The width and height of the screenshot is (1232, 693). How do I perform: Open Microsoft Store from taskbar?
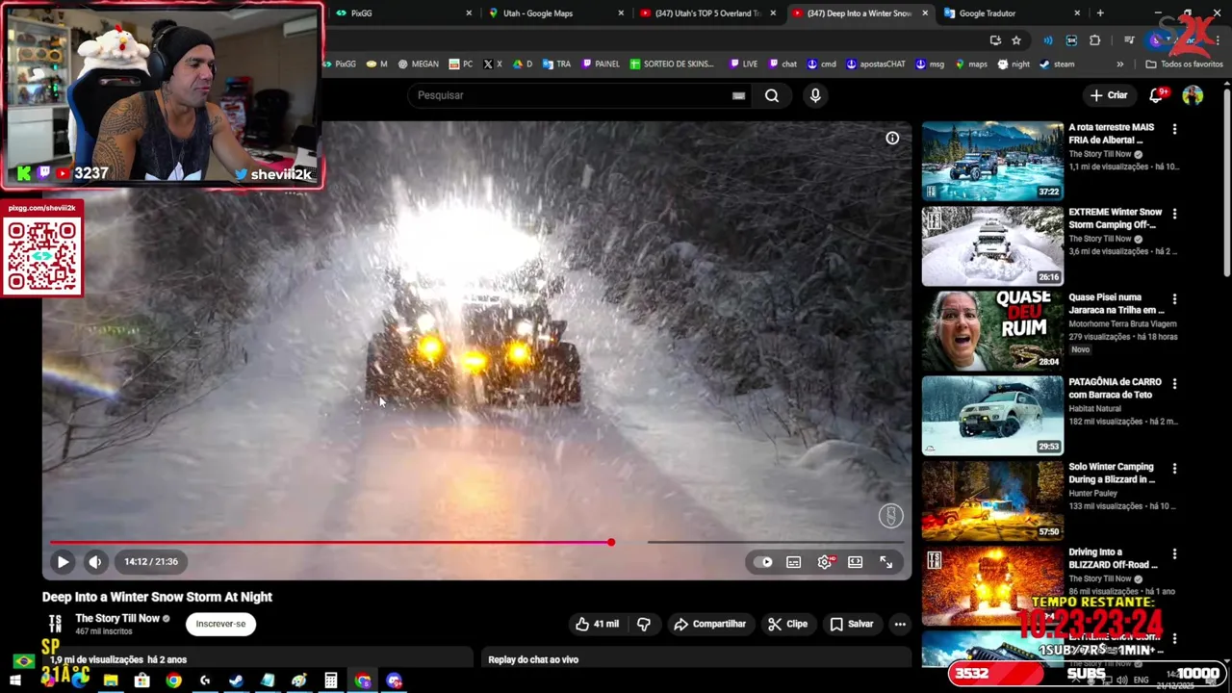[x=142, y=680]
